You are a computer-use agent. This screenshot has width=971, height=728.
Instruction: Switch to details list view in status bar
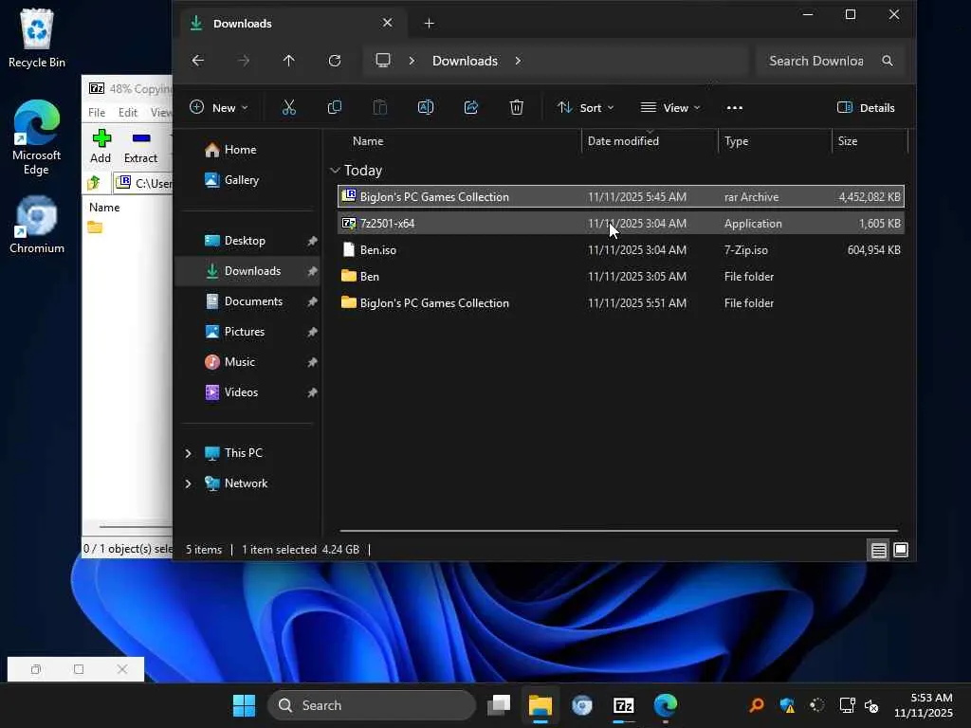[879, 550]
